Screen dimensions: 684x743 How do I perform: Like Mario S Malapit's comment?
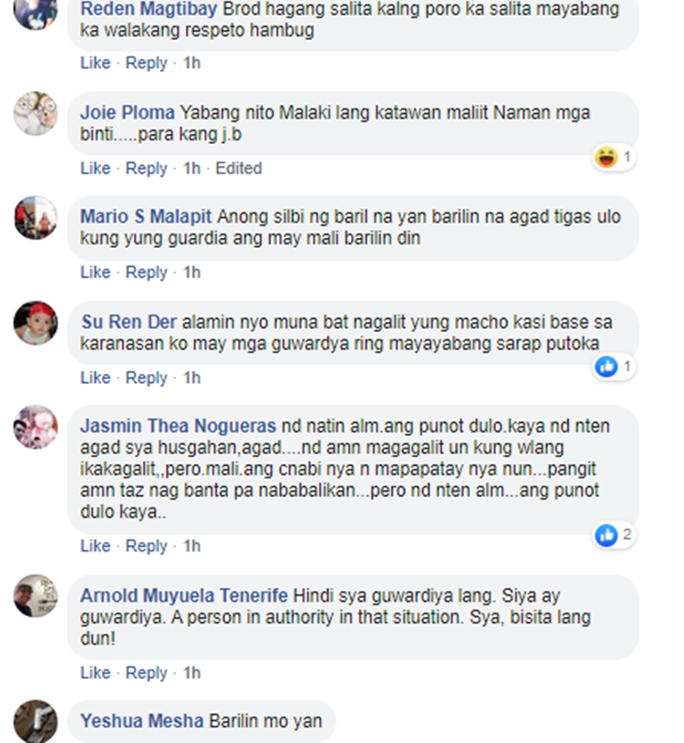[95, 273]
